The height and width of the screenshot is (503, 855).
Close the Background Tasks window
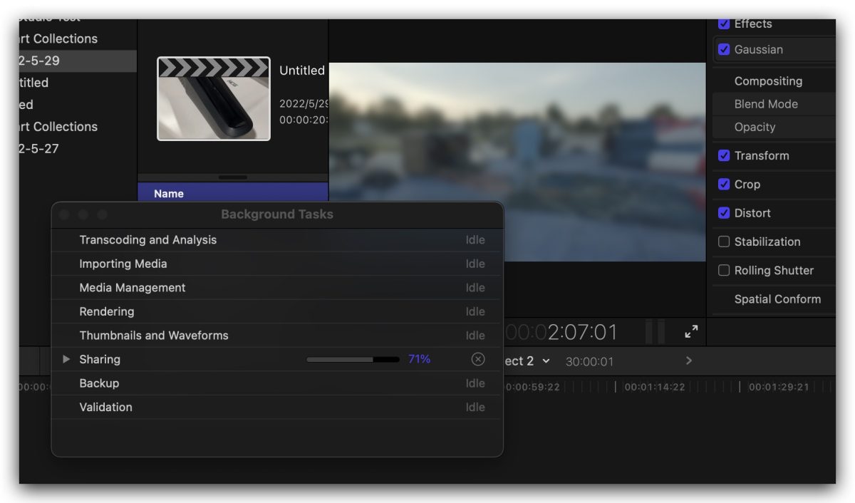tap(65, 214)
